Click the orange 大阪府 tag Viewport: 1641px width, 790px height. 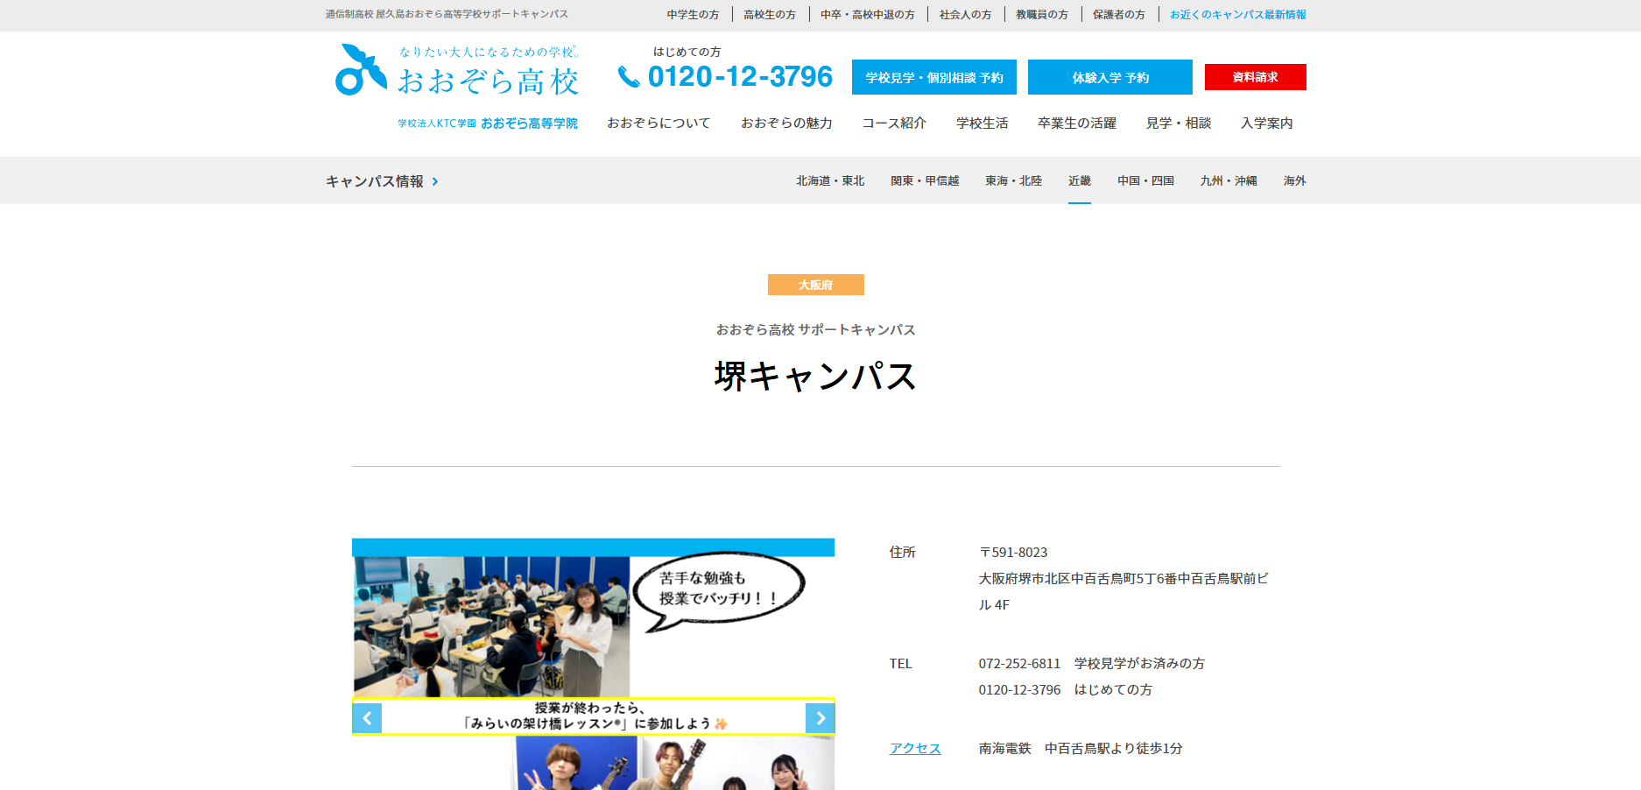[815, 285]
